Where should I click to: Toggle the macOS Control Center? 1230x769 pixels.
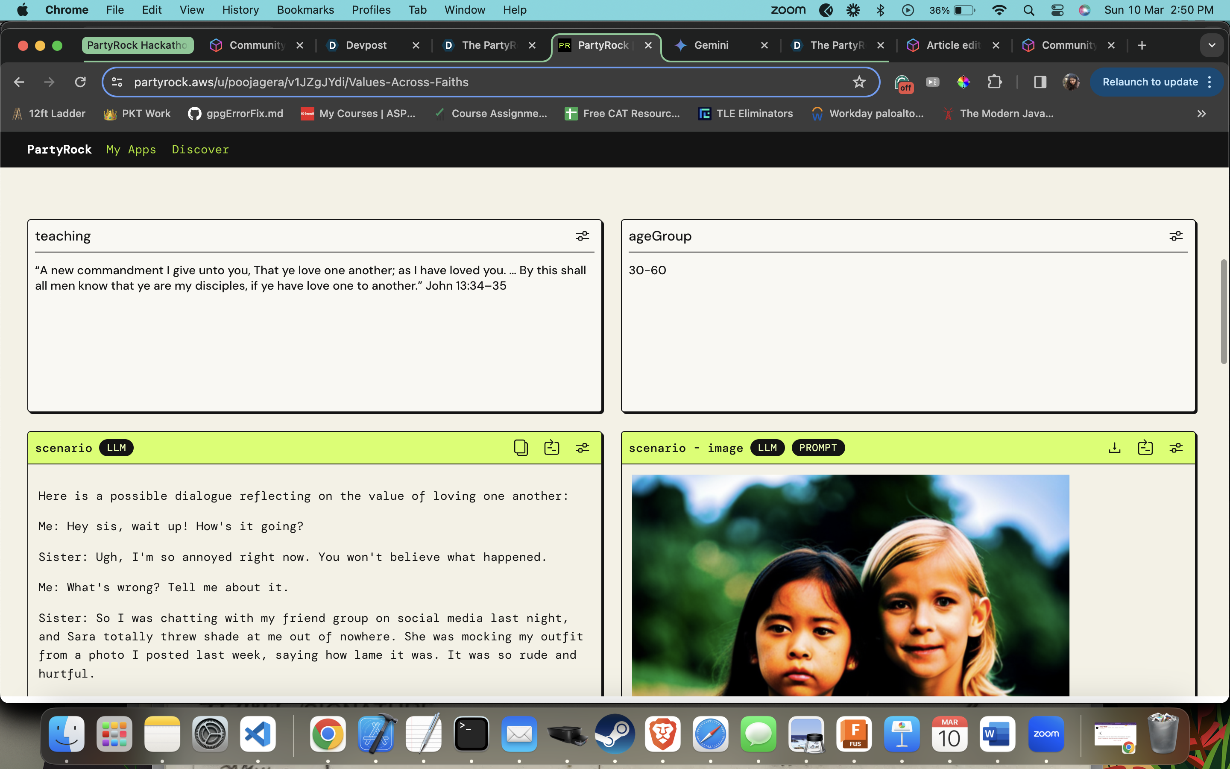pyautogui.click(x=1057, y=10)
